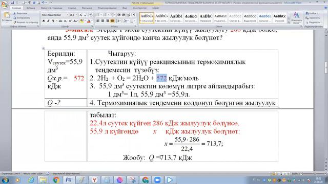
Task: Increase paragraph indent
Action: 124,15
